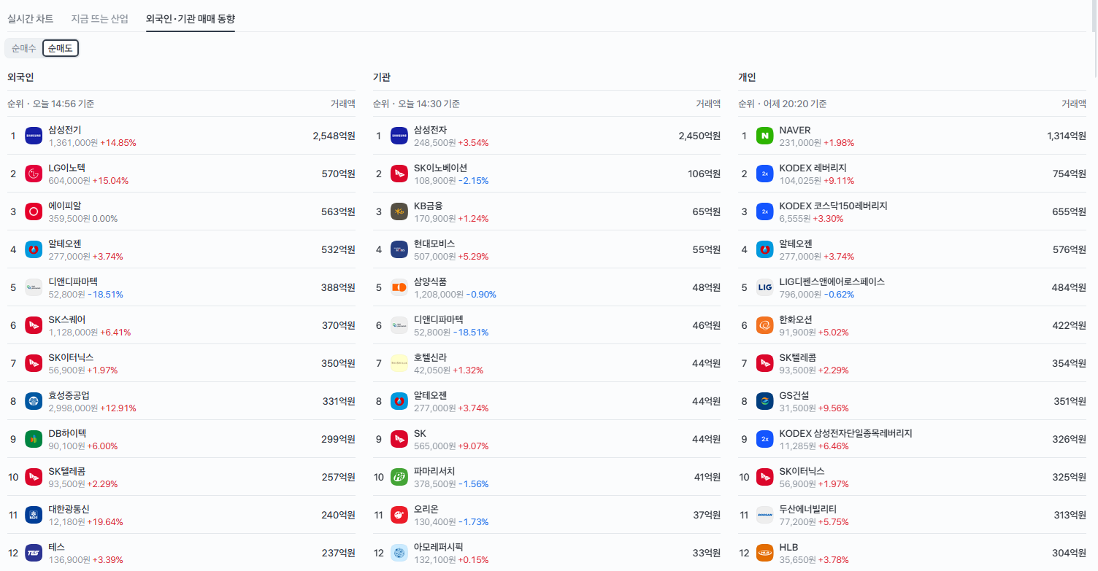Click the 에이피알 red circle logo
The height and width of the screenshot is (571, 1098).
click(x=34, y=211)
